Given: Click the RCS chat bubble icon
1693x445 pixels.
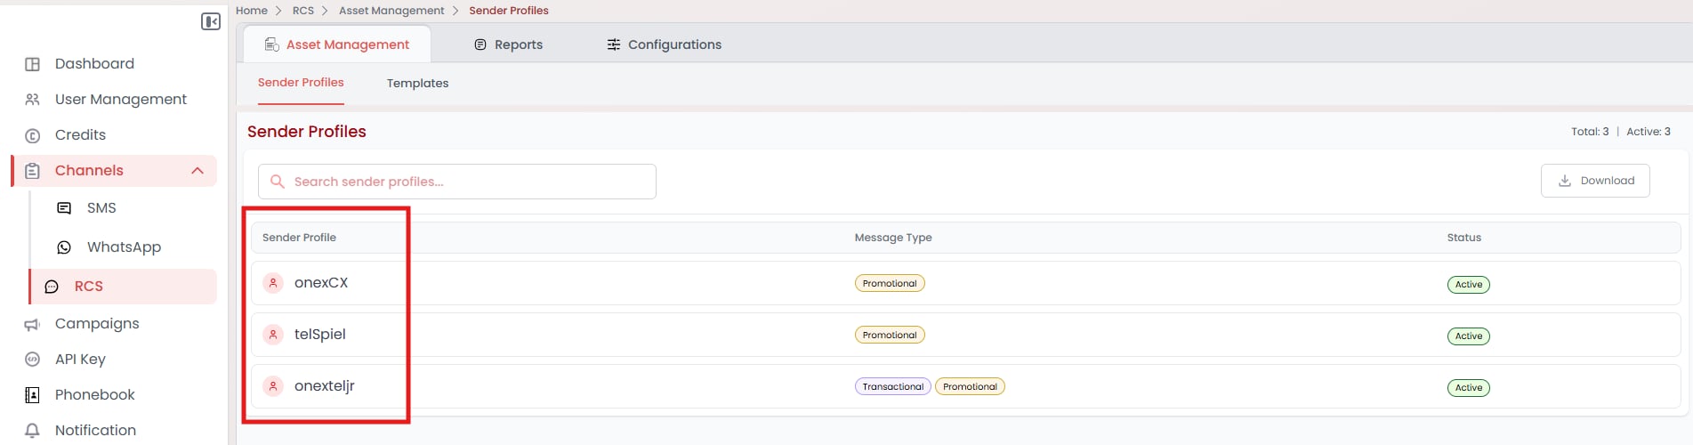Looking at the screenshot, I should [x=52, y=287].
